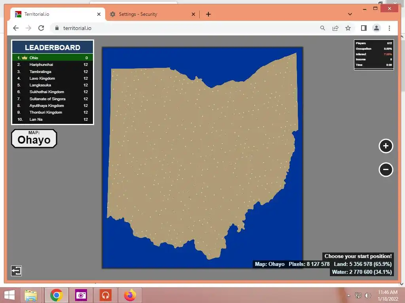Image resolution: width=405 pixels, height=303 pixels.
Task: Select Thonburi Kingdom leaderboard row
Action: tap(53, 112)
